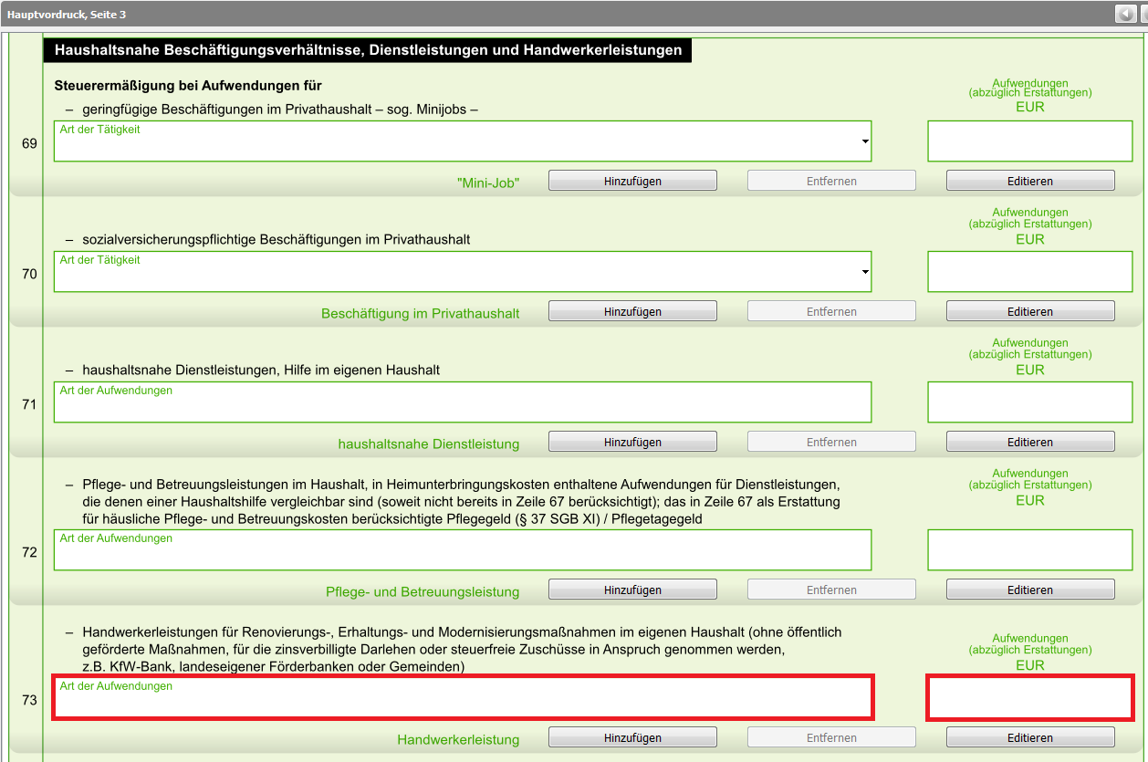Viewport: 1148px width, 762px height.
Task: Open Editieren for haushaltsnahe Dienstleistung
Action: pos(1029,442)
